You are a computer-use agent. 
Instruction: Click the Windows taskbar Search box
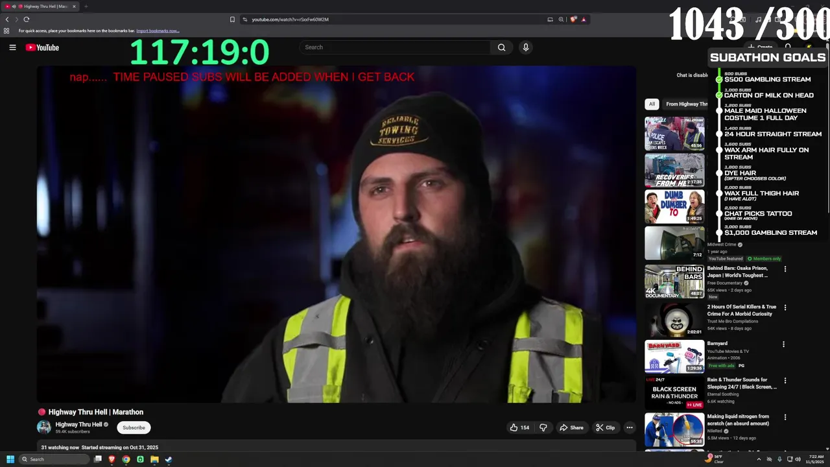pos(54,459)
